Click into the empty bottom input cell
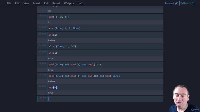This screenshot has height=112, width=200. click(105, 99)
